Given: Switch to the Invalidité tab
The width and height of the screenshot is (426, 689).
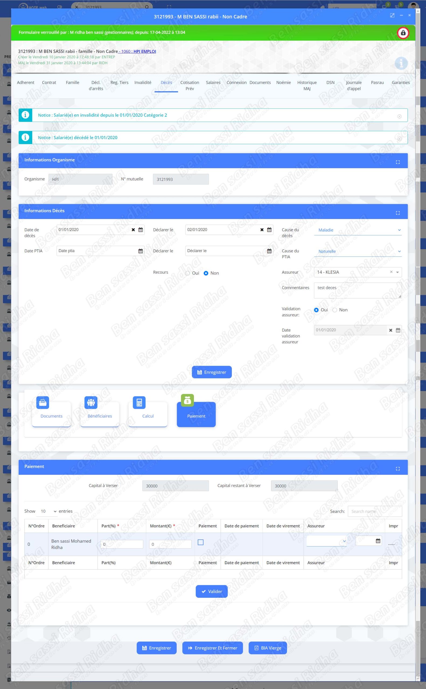Looking at the screenshot, I should 142,83.
